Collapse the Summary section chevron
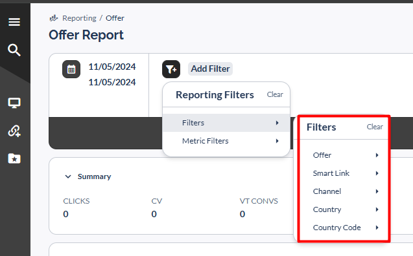413x256 pixels. [x=68, y=176]
